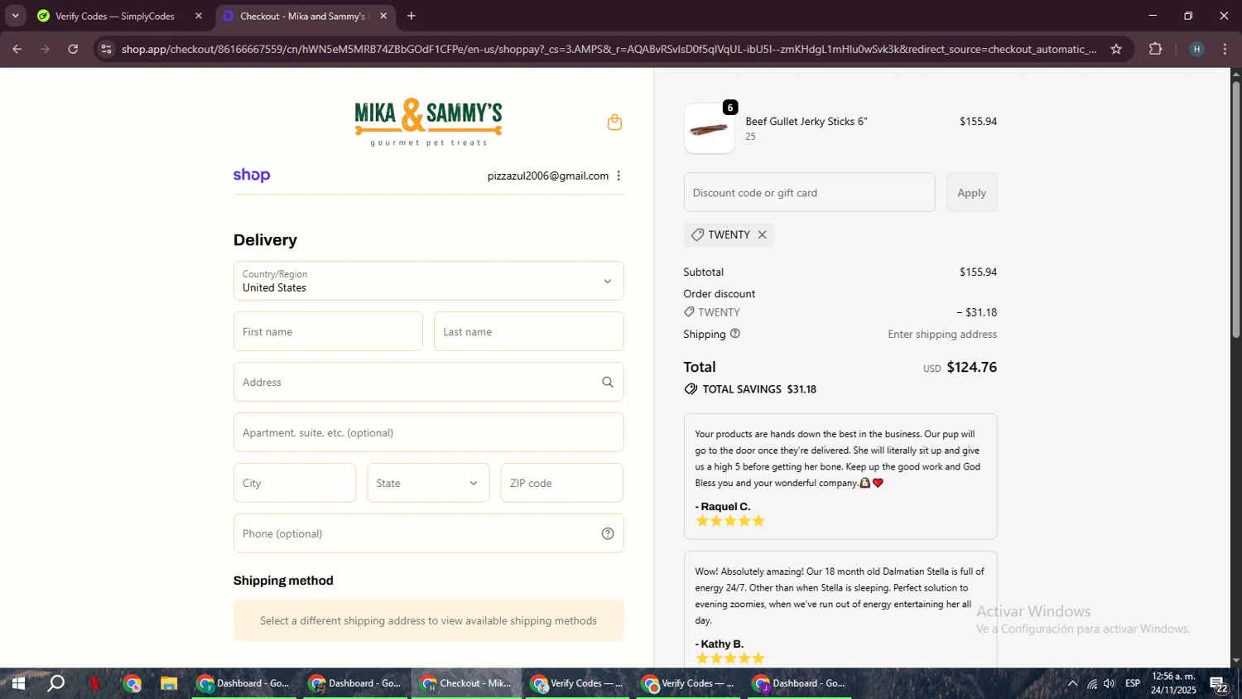Focus the Address field

tap(428, 382)
